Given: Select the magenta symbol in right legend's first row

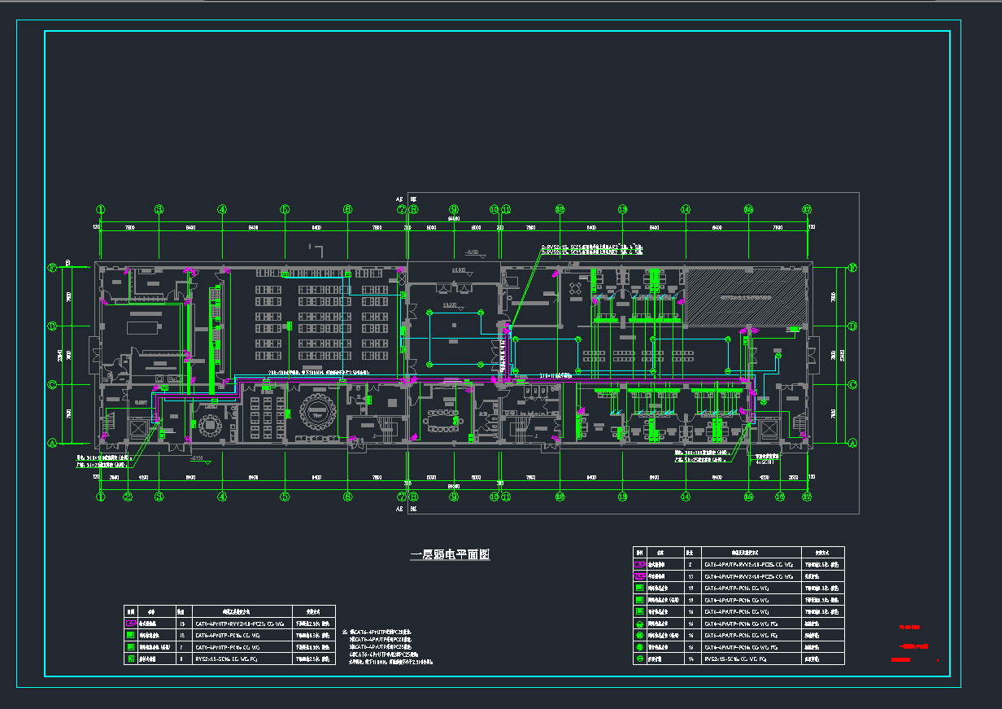Looking at the screenshot, I should (x=639, y=563).
